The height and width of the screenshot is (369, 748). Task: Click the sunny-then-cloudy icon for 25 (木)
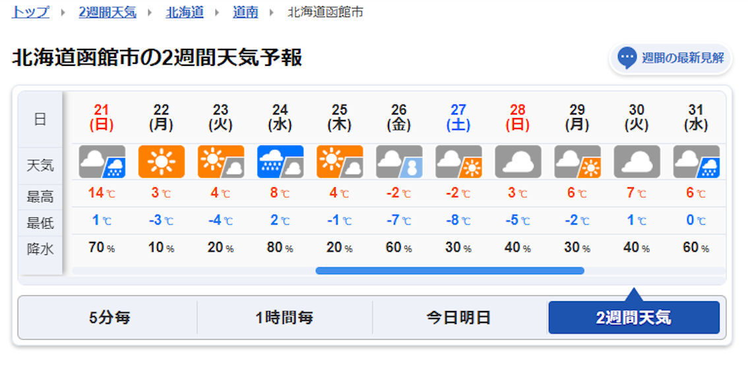point(340,161)
